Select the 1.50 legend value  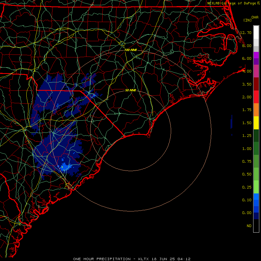pos(247,123)
